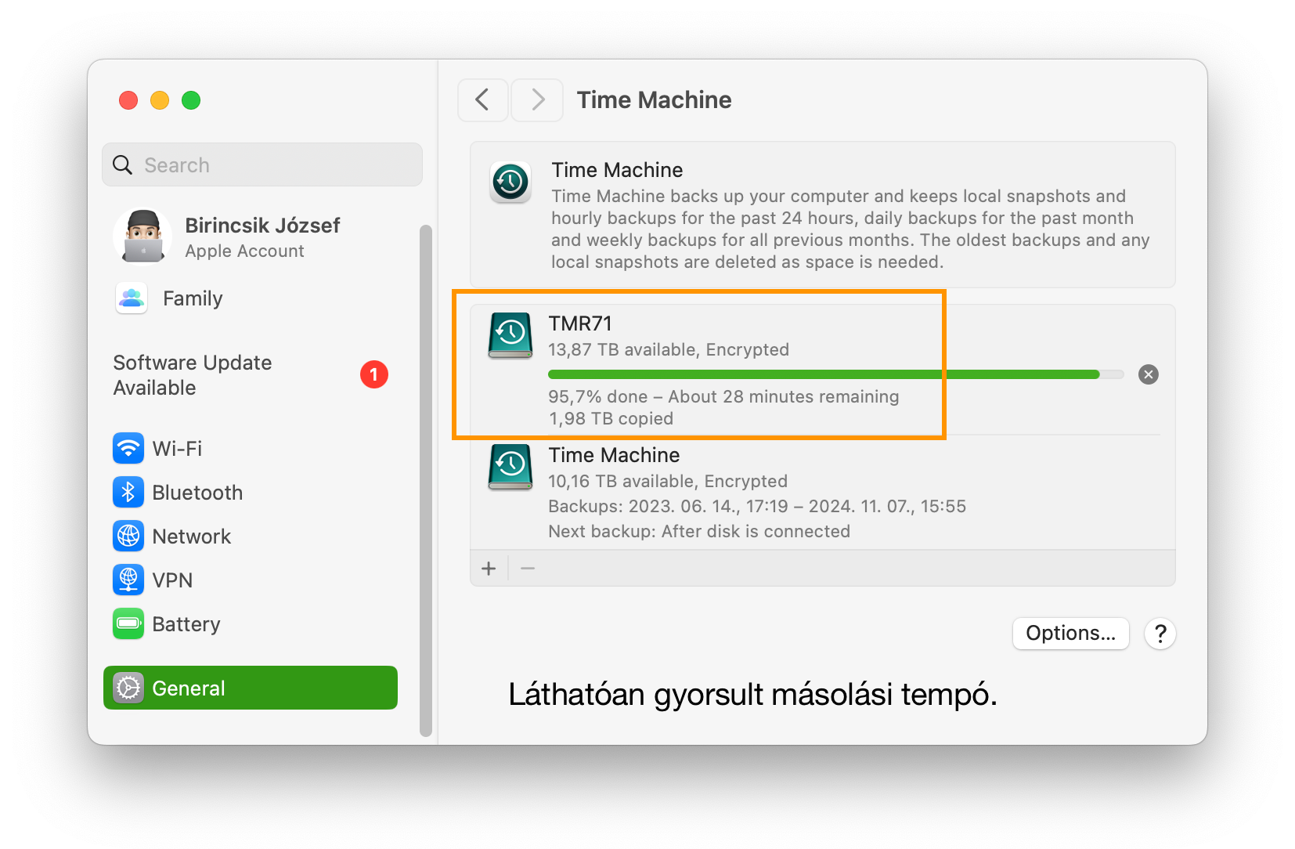Open Time Machine help with question mark

(1160, 634)
